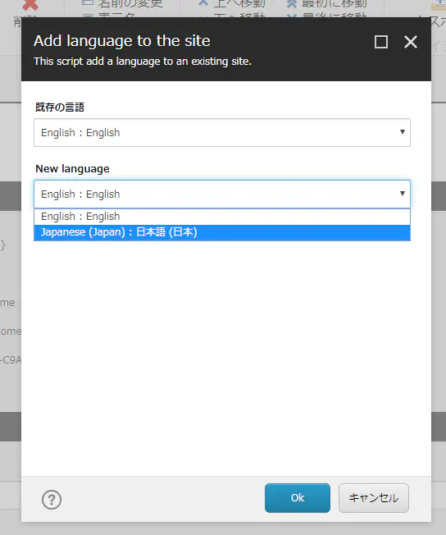This screenshot has width=446, height=535.
Task: Expand the 既存の言語 dropdown arrow
Action: 403,132
